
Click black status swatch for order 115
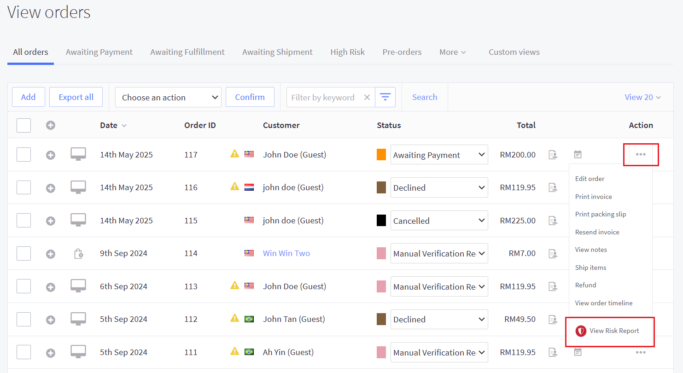pyautogui.click(x=381, y=221)
